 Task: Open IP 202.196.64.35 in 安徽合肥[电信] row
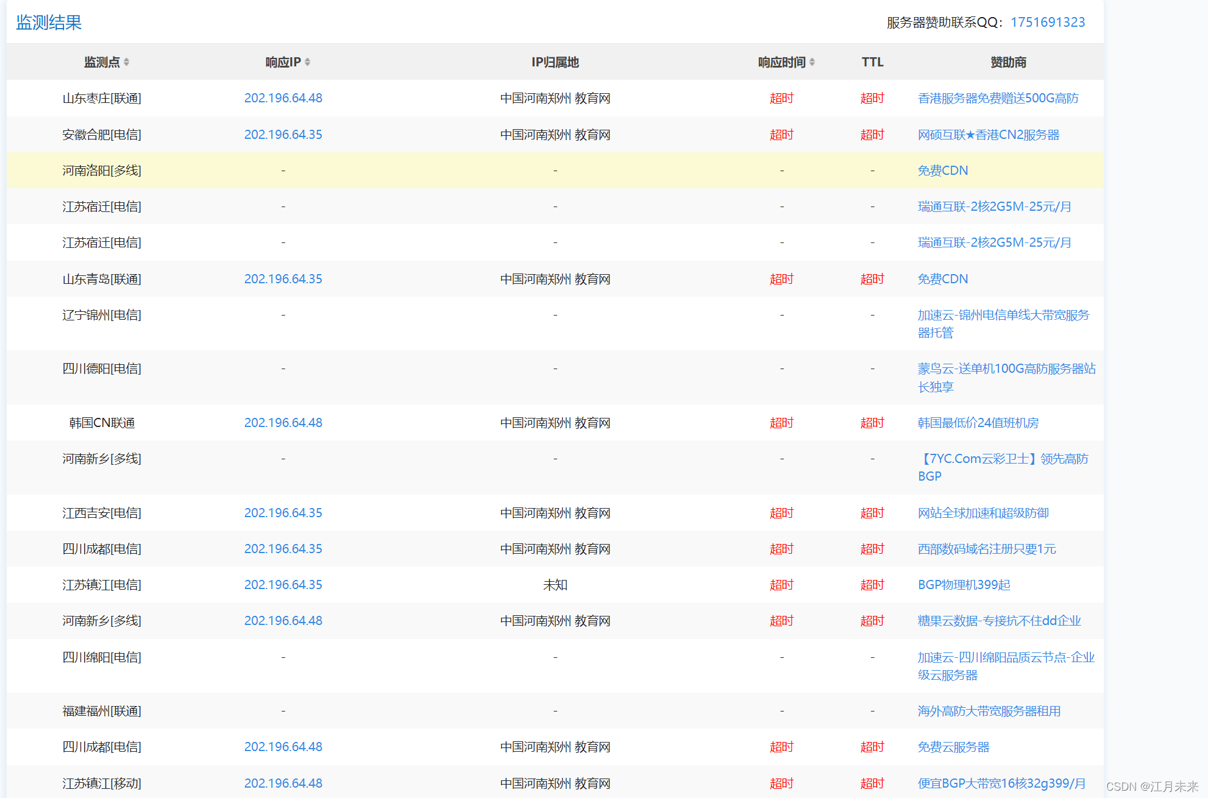(283, 135)
